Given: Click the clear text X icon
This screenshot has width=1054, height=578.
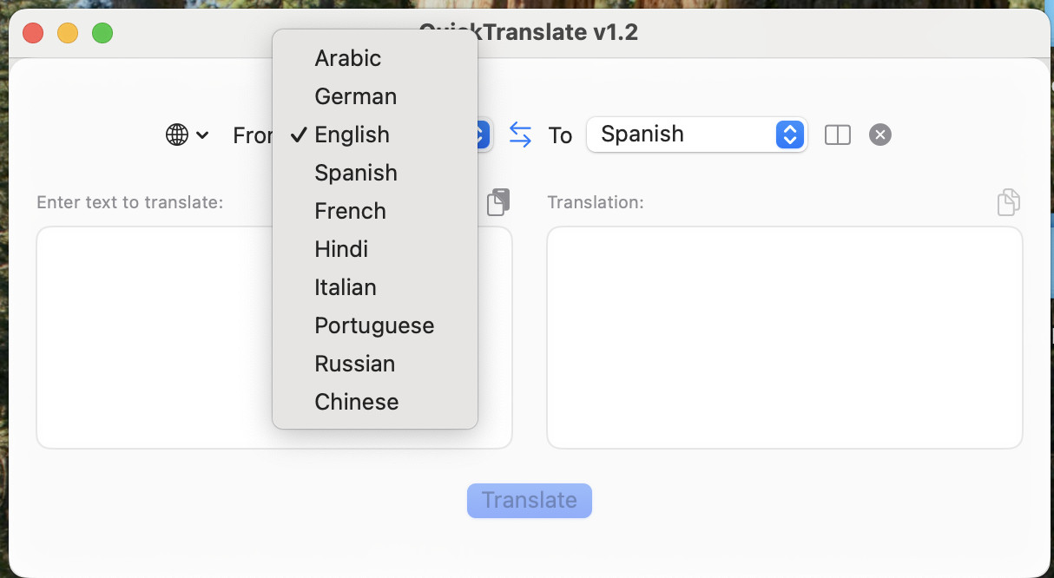Looking at the screenshot, I should tap(880, 135).
